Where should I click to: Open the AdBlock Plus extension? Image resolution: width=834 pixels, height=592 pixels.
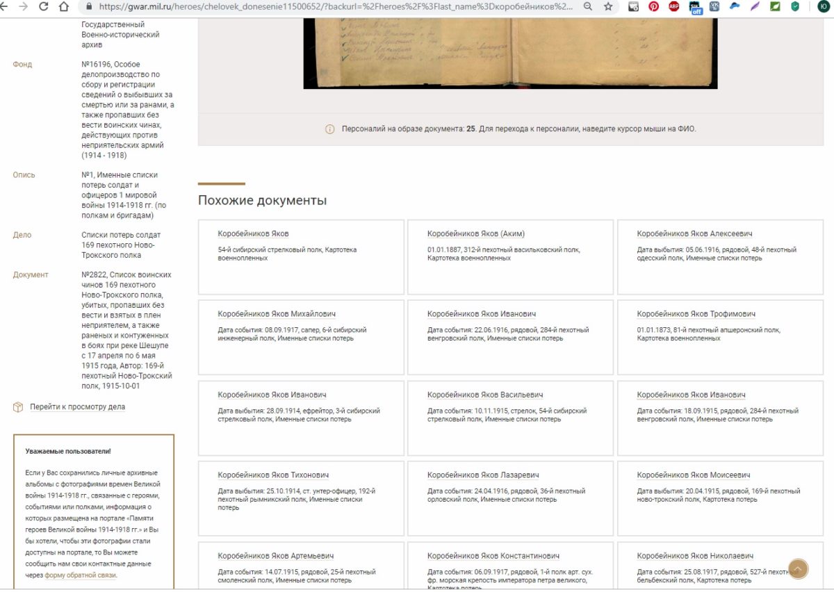(x=673, y=7)
